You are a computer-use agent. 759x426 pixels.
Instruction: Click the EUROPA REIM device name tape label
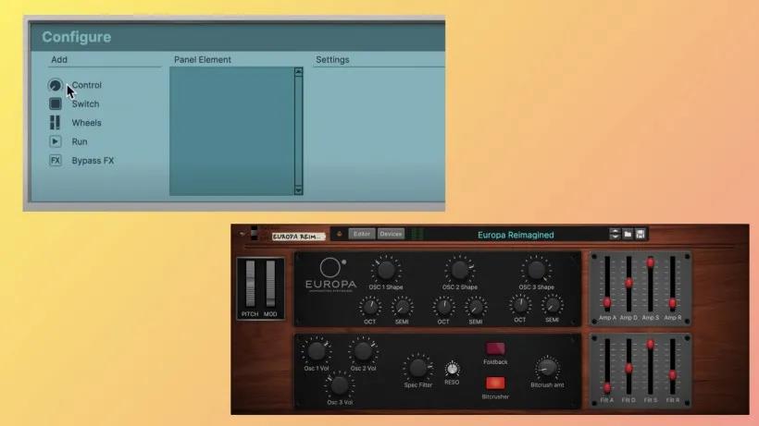(x=298, y=237)
